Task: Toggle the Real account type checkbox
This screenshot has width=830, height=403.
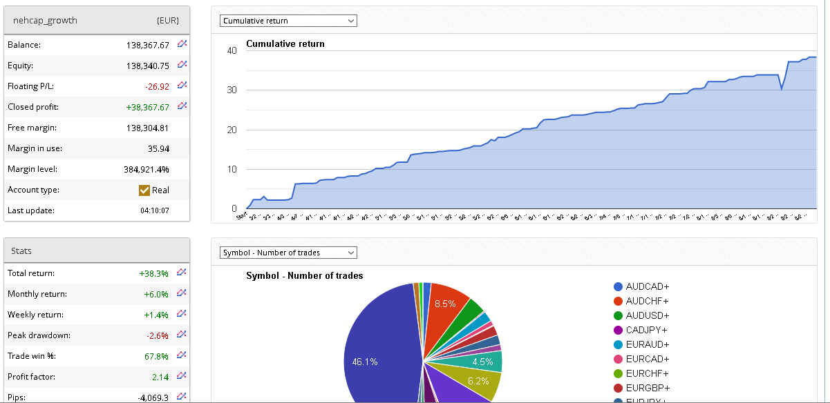Action: tap(144, 190)
